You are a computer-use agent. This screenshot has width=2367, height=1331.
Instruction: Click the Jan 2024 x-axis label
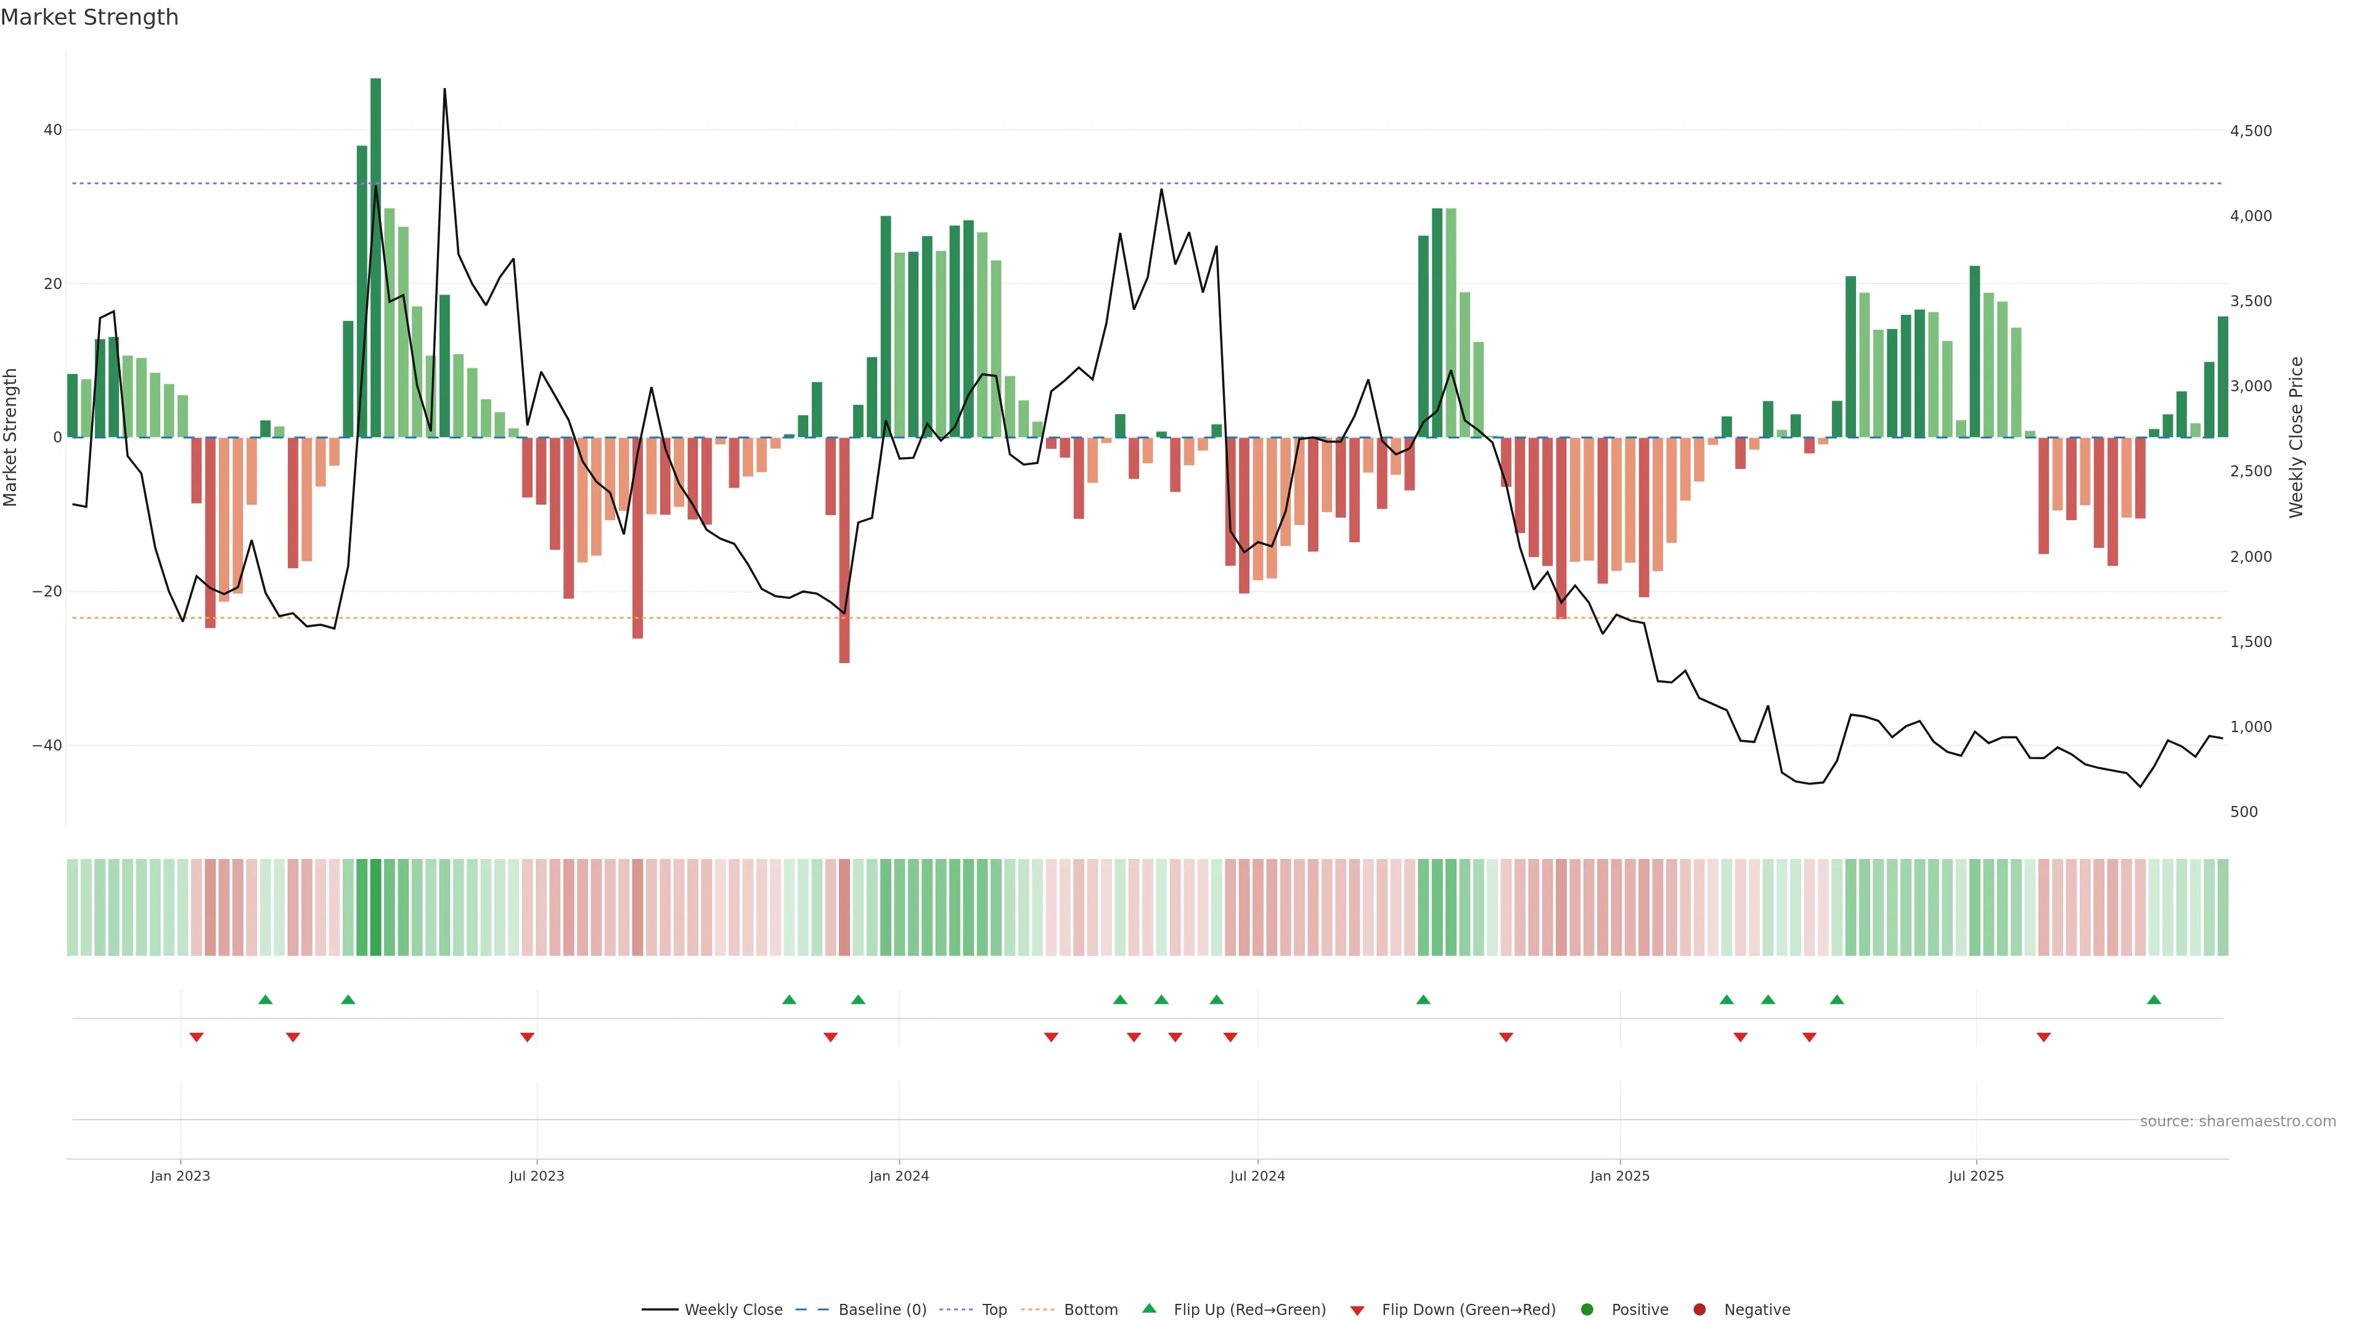point(899,1176)
